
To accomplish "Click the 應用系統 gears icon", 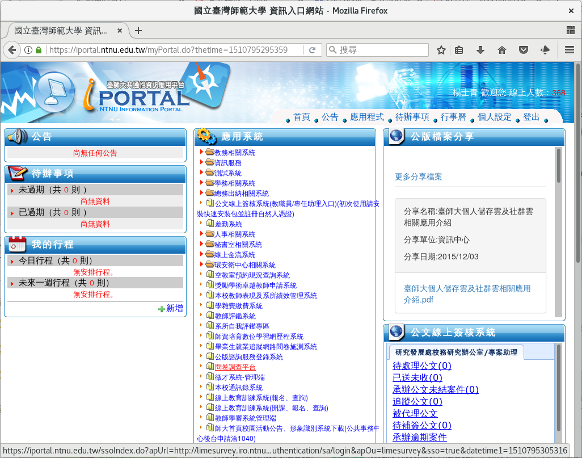I will pyautogui.click(x=206, y=136).
